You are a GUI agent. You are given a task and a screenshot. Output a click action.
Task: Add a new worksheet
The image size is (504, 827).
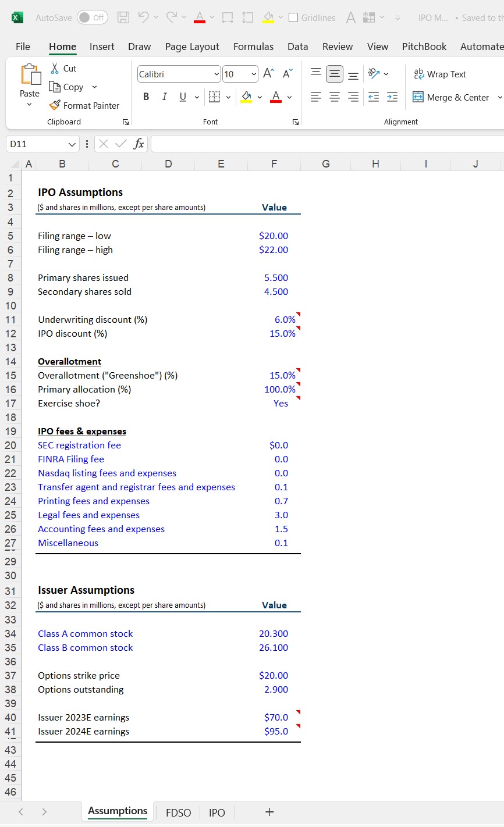click(269, 812)
